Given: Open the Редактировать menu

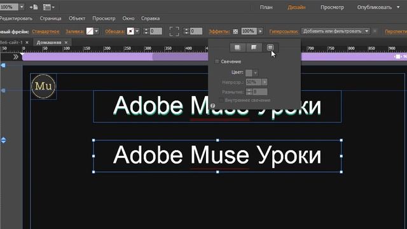Looking at the screenshot, I should click(16, 18).
